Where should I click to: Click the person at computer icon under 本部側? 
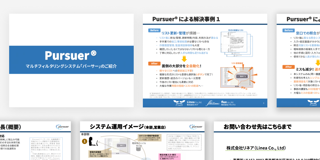(x=93, y=141)
